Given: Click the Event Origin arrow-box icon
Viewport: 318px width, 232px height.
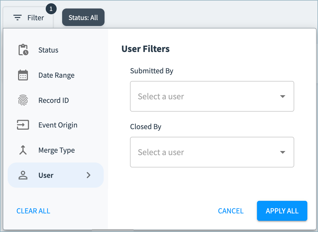Looking at the screenshot, I should tap(23, 125).
